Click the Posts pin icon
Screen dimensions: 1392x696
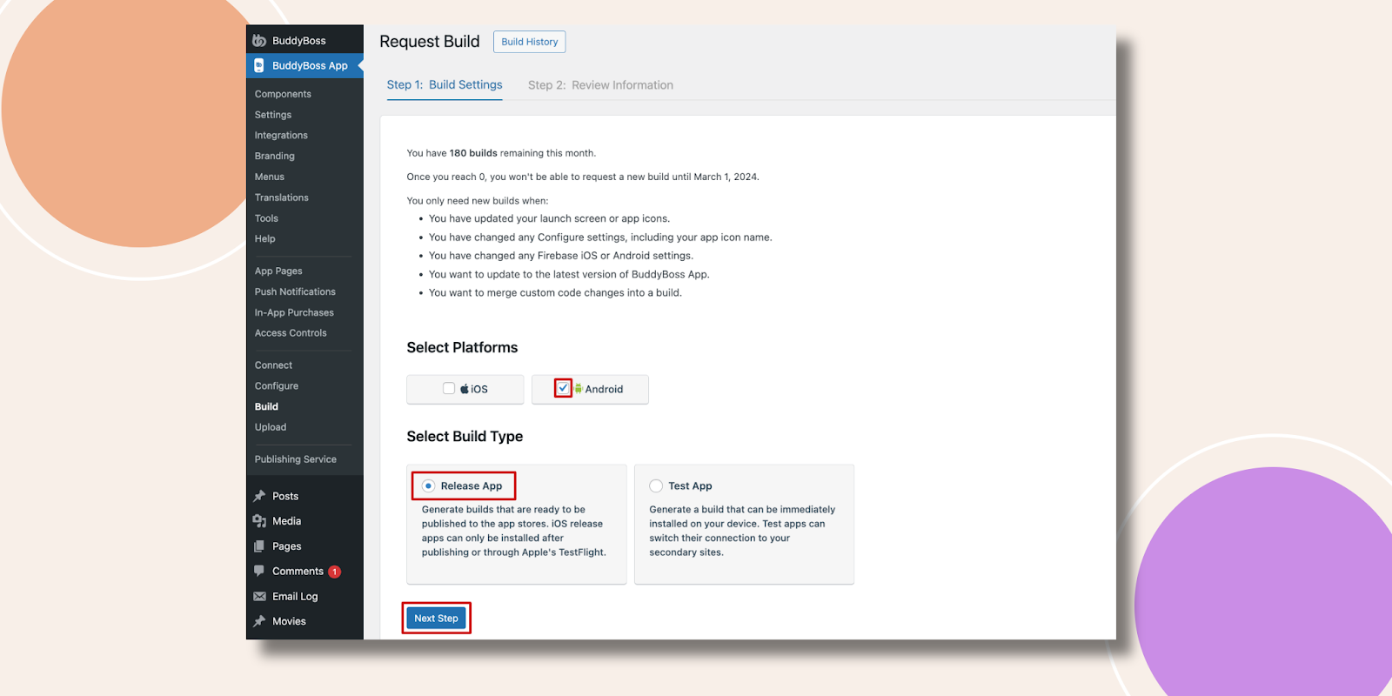pos(259,496)
